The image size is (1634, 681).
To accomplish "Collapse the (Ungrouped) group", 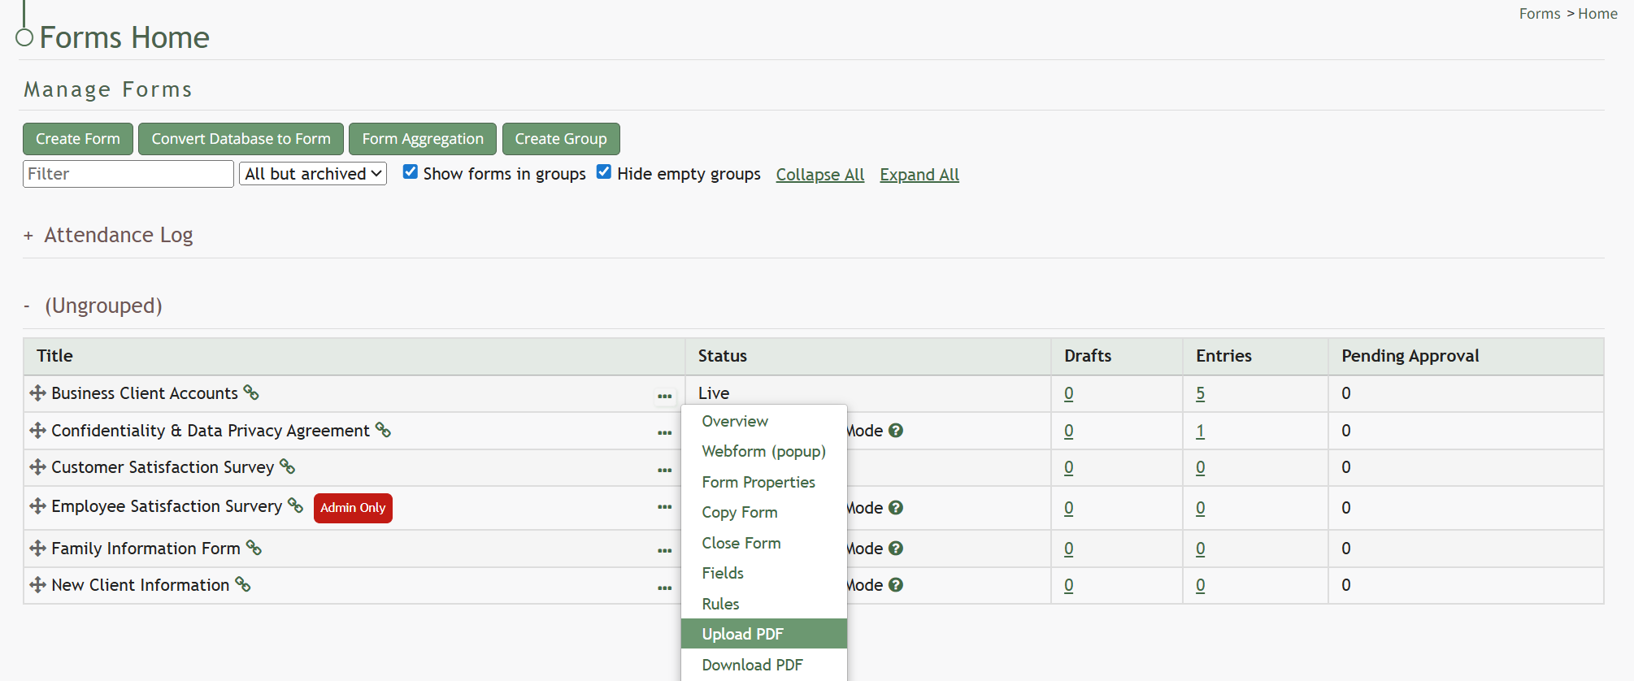I will tap(27, 306).
